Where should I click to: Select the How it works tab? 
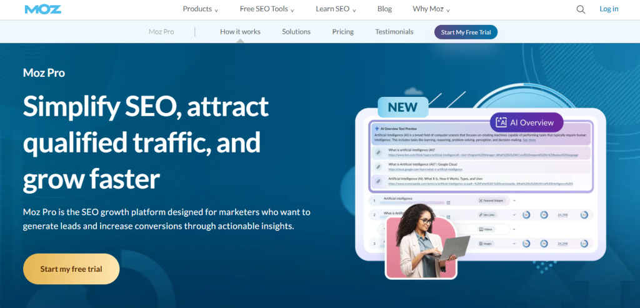240,32
